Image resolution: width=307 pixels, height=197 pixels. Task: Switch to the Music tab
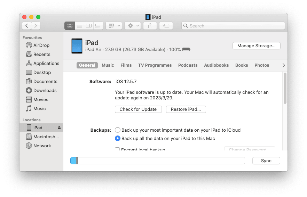pos(108,65)
